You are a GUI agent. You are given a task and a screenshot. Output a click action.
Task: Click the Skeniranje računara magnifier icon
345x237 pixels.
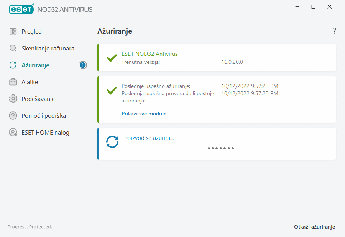(x=13, y=49)
